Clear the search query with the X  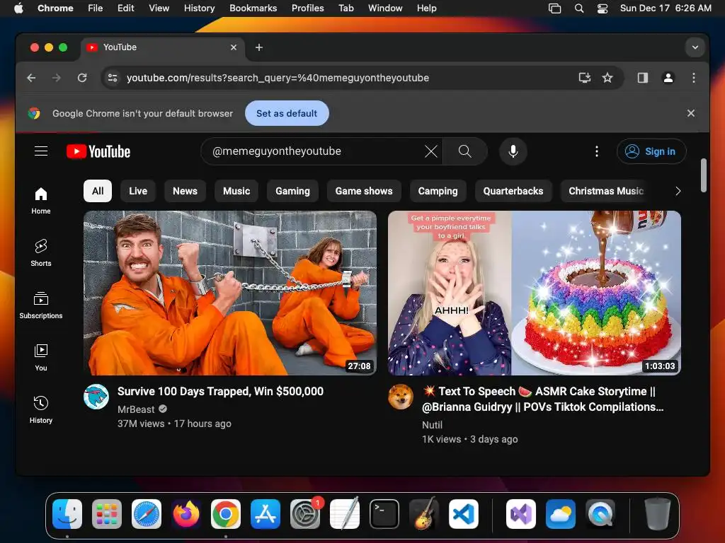point(431,151)
